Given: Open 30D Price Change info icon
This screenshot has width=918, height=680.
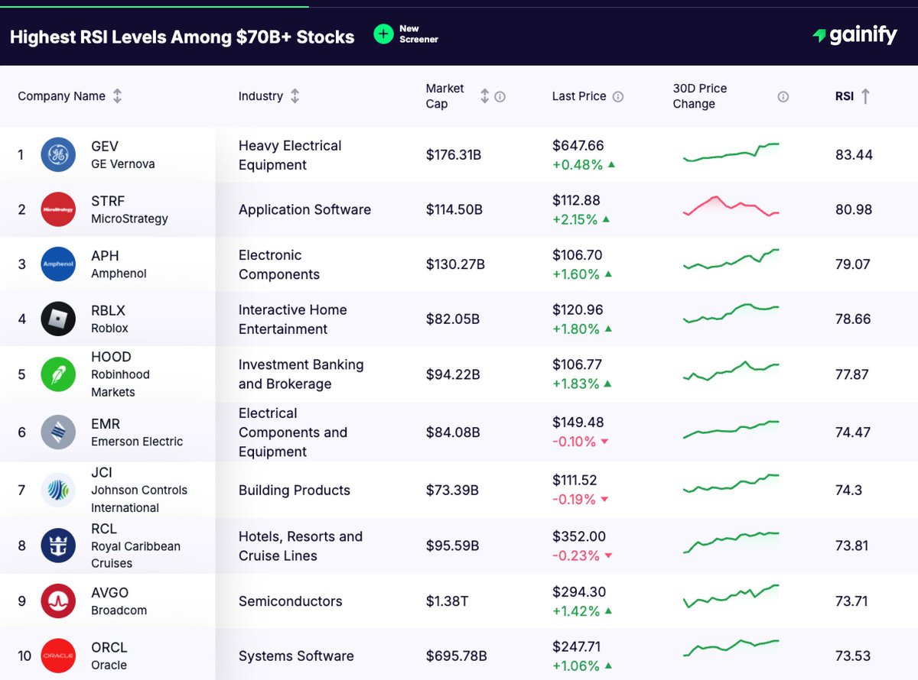Looking at the screenshot, I should click(783, 97).
